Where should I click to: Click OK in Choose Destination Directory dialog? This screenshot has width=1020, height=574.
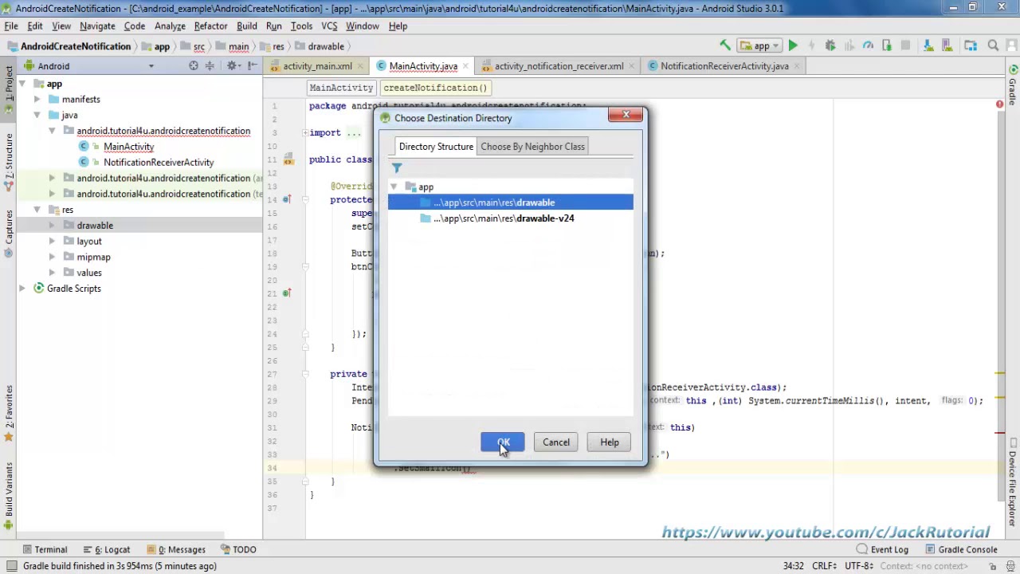[x=503, y=442]
